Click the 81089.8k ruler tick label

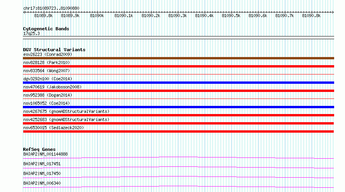point(43,16)
